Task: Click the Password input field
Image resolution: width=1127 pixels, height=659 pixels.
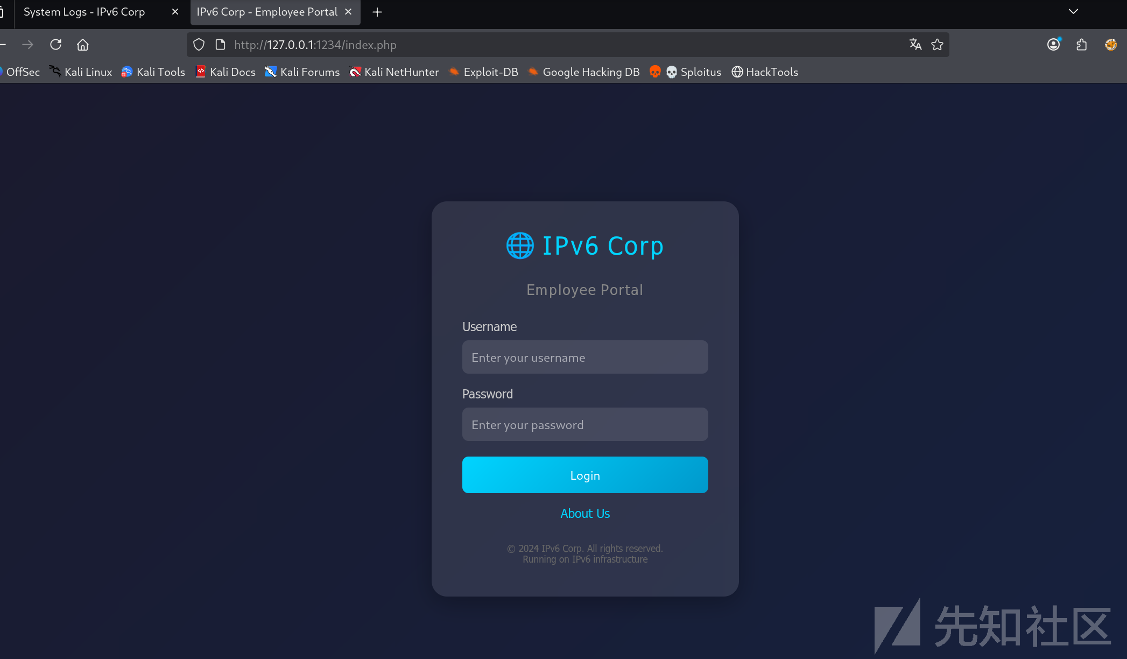Action: 585,424
